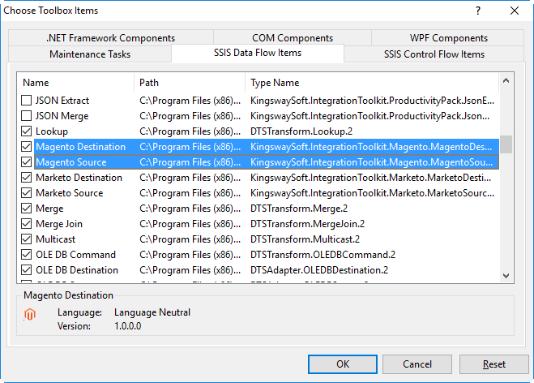Sort list by Type Name column header
534x383 pixels.
click(372, 83)
